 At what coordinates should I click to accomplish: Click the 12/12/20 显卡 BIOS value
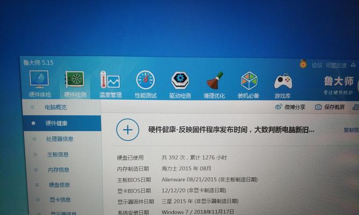tap(194, 190)
